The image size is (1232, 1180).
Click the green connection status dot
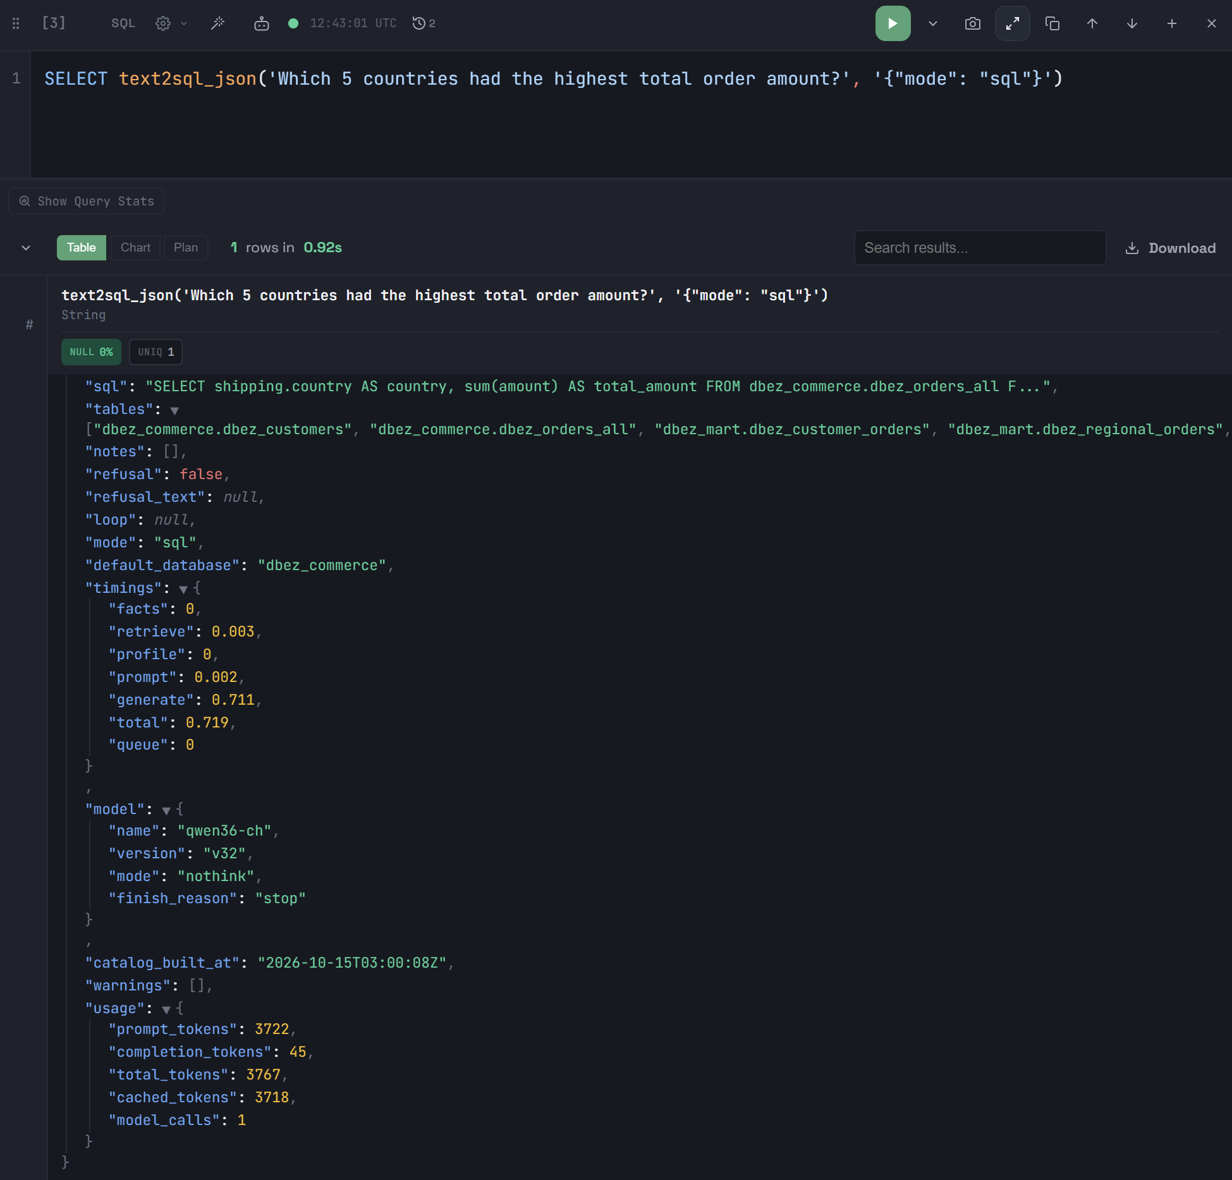(293, 23)
